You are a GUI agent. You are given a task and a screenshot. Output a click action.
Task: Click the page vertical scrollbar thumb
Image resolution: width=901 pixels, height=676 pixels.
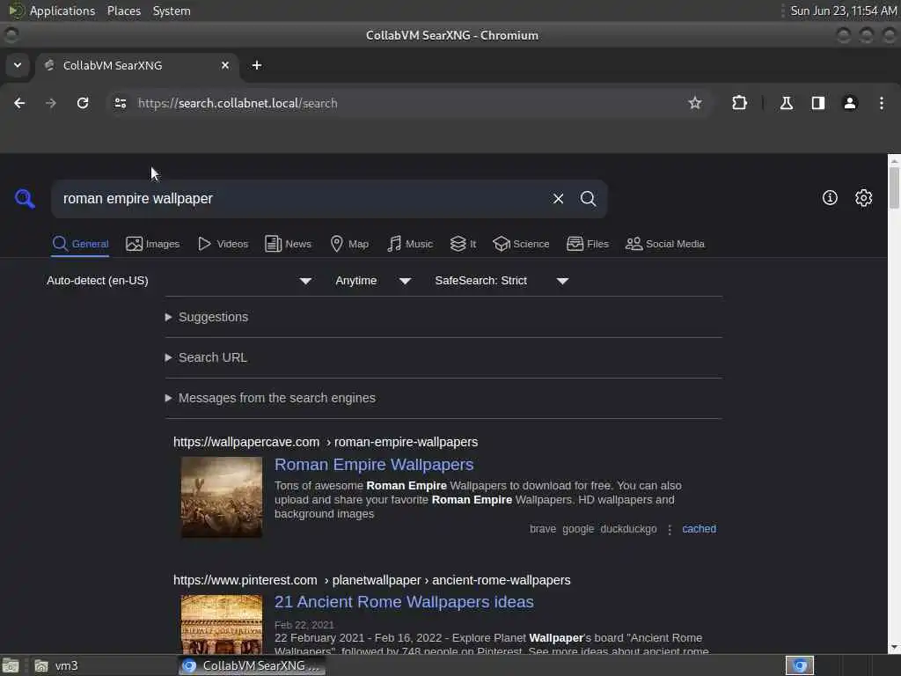tap(894, 188)
